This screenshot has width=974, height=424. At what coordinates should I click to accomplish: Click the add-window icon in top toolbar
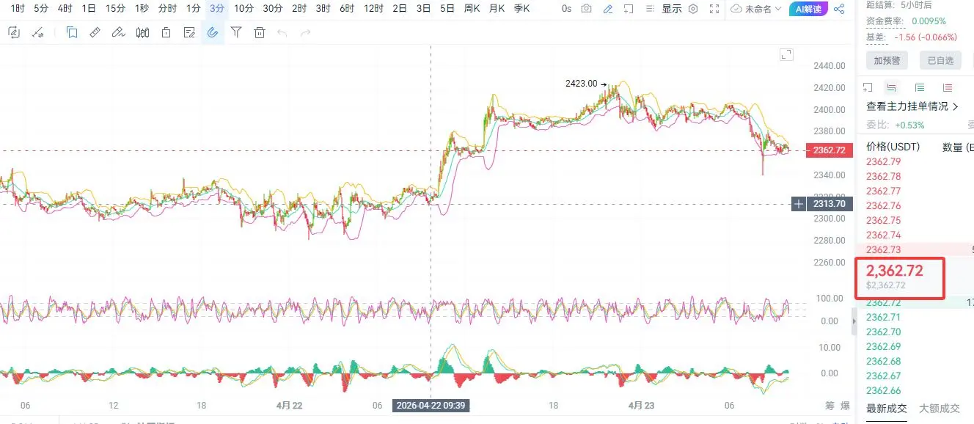[629, 9]
